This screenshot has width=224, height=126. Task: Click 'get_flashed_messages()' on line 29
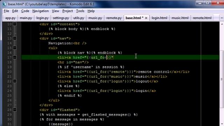(x=106, y=114)
